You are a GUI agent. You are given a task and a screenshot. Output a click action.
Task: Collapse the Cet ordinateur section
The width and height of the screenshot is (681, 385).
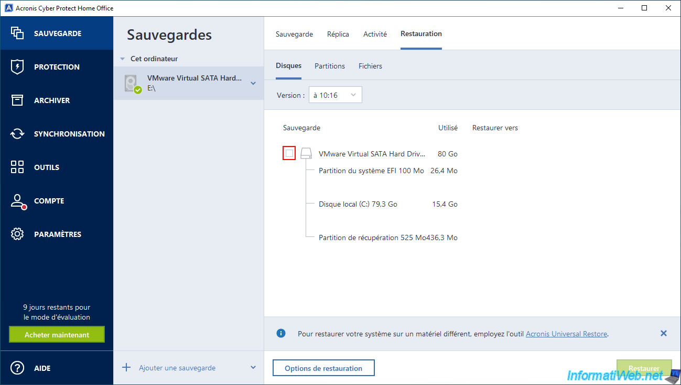[122, 59]
